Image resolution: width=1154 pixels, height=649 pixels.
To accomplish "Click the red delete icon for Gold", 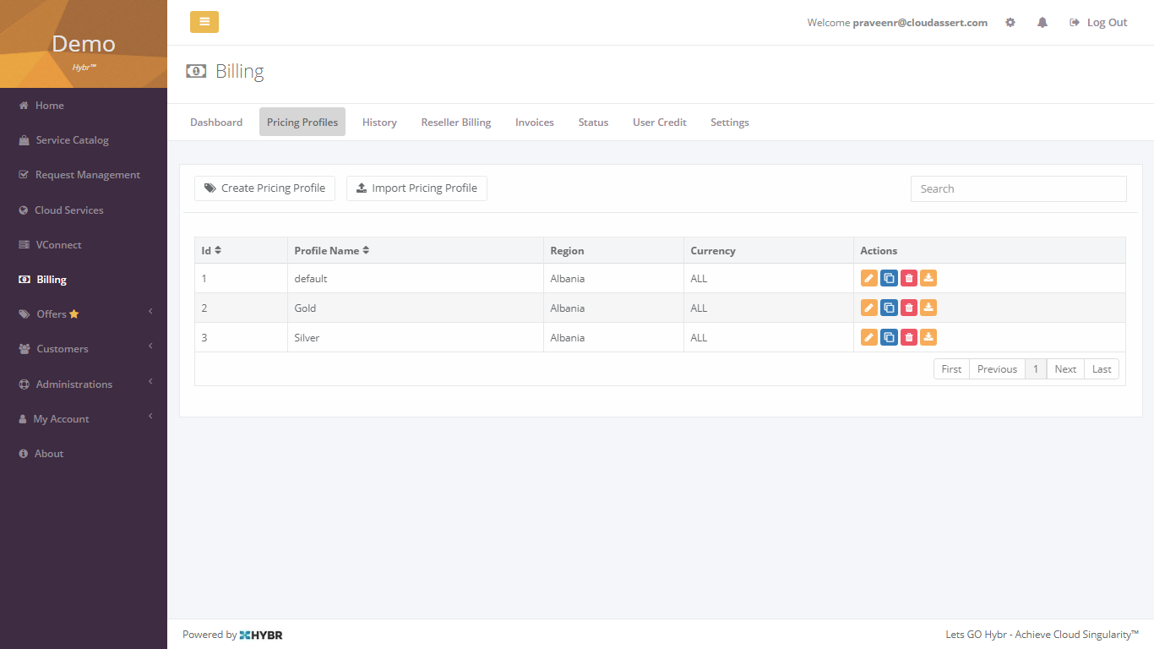I will click(x=909, y=308).
